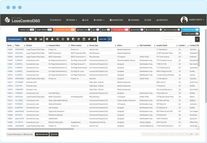
Task: Sort by the Policy column header
Action: coord(17,46)
